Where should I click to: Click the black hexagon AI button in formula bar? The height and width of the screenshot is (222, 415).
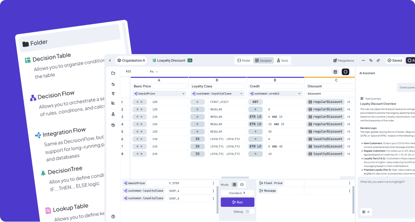click(345, 72)
